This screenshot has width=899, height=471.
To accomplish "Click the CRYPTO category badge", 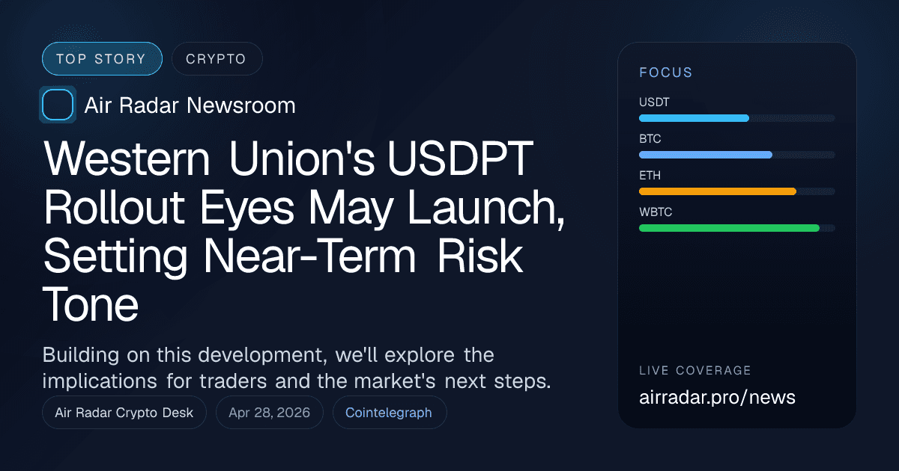I will click(217, 58).
